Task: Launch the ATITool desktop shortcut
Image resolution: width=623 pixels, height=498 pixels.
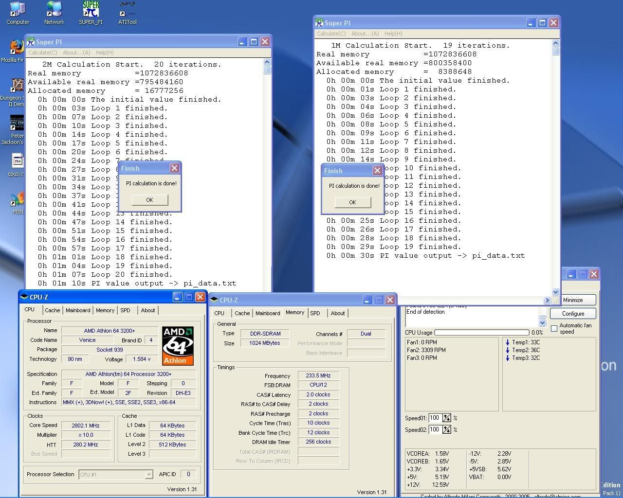Action: click(x=128, y=13)
